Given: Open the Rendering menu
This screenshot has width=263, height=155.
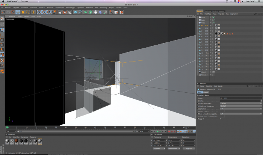Looking at the screenshot, I should 103,8.
